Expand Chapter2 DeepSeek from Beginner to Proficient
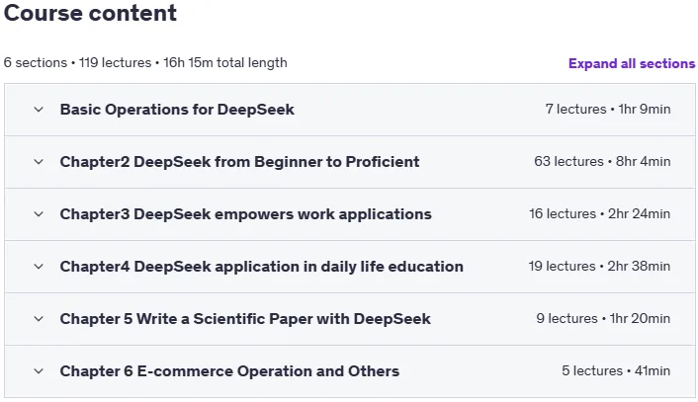The width and height of the screenshot is (698, 402). pos(239,162)
